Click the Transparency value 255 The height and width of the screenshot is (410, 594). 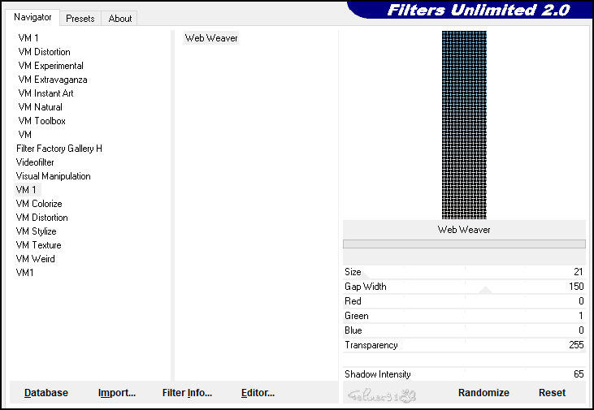576,345
